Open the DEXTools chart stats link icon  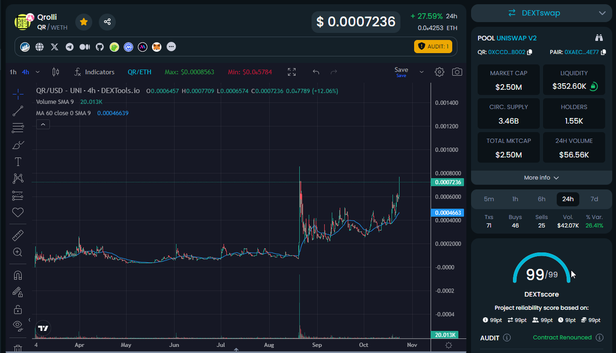(25, 47)
